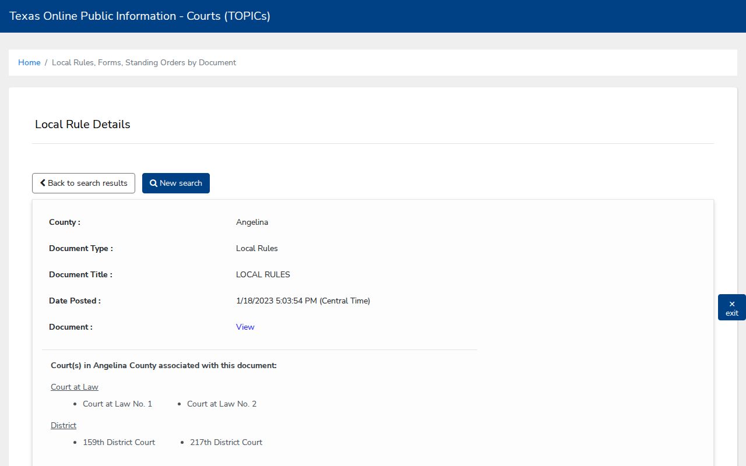Click the Document Title field label
The height and width of the screenshot is (466, 746).
pyautogui.click(x=80, y=274)
